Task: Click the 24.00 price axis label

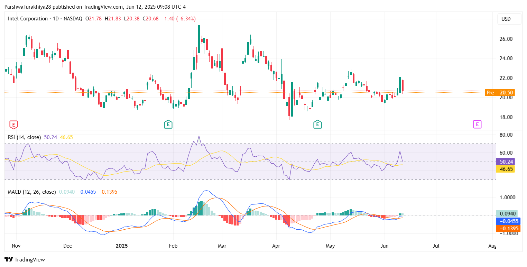Action: pos(505,58)
